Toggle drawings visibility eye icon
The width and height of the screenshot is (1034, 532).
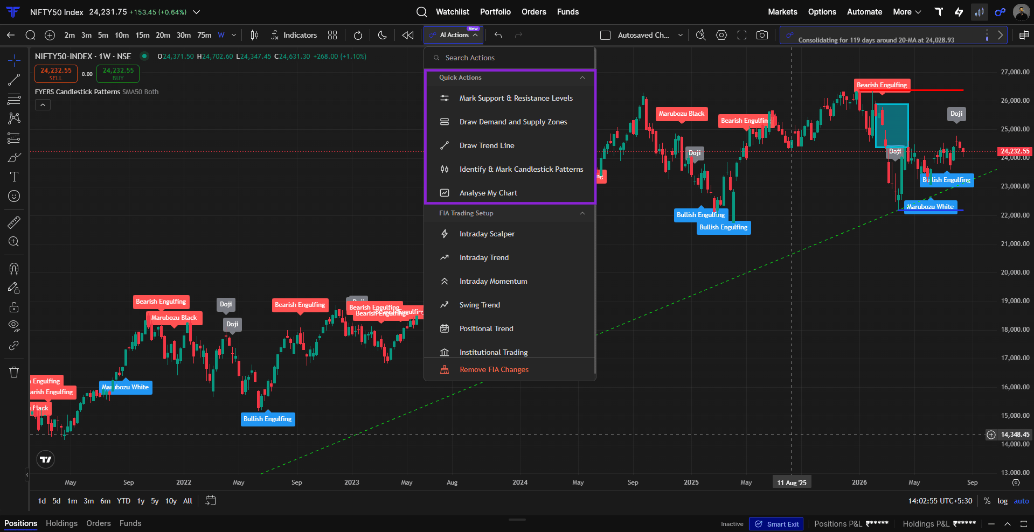click(14, 326)
